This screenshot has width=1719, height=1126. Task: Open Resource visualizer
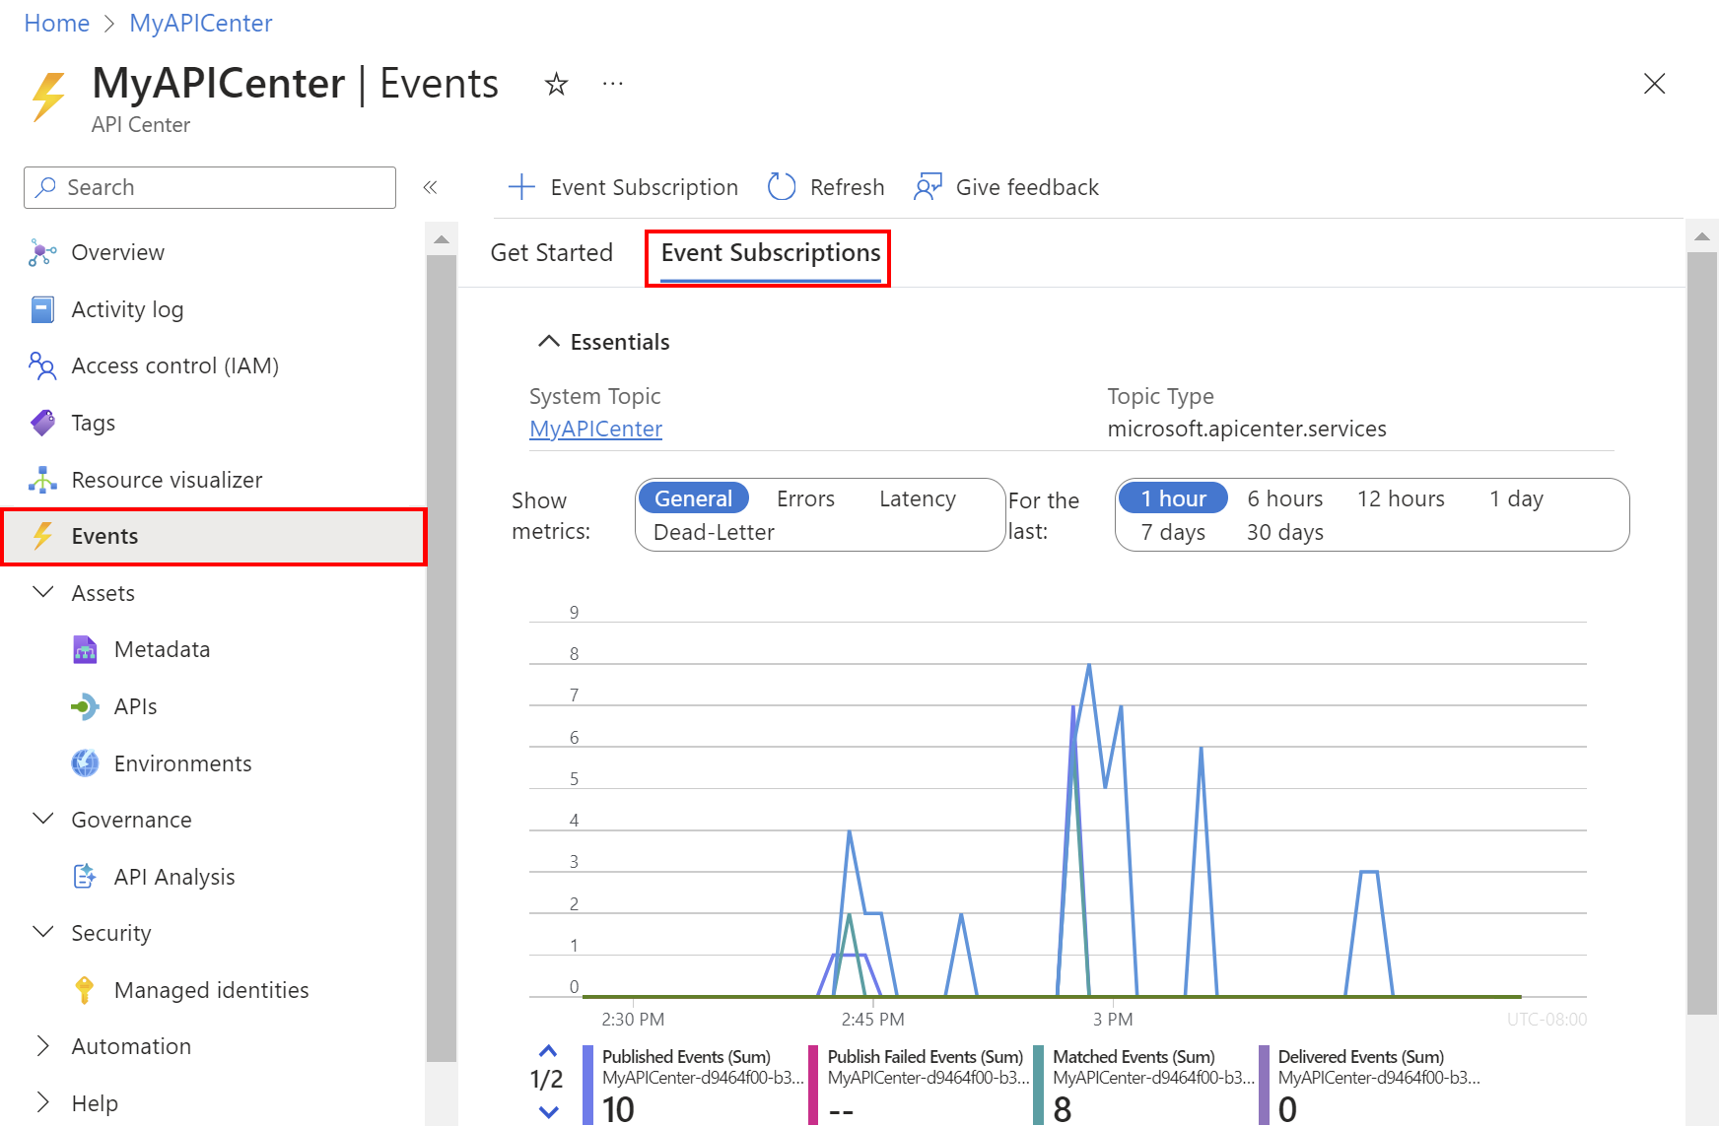pyautogui.click(x=166, y=479)
